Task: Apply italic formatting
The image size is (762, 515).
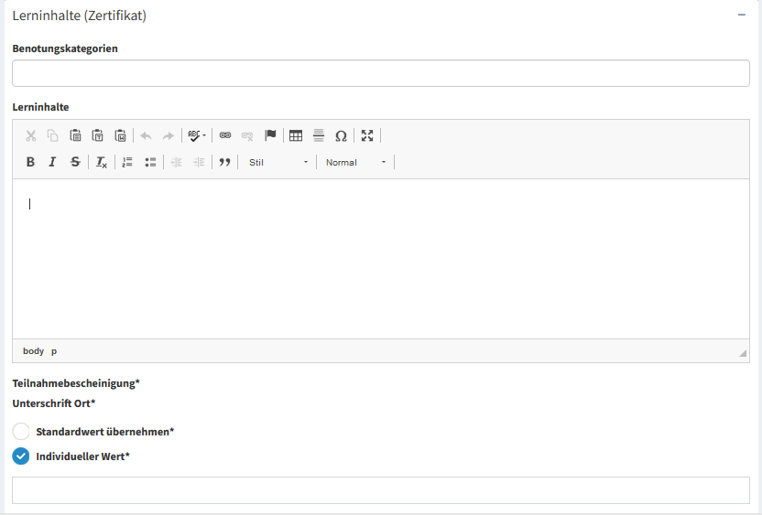Action: click(52, 162)
